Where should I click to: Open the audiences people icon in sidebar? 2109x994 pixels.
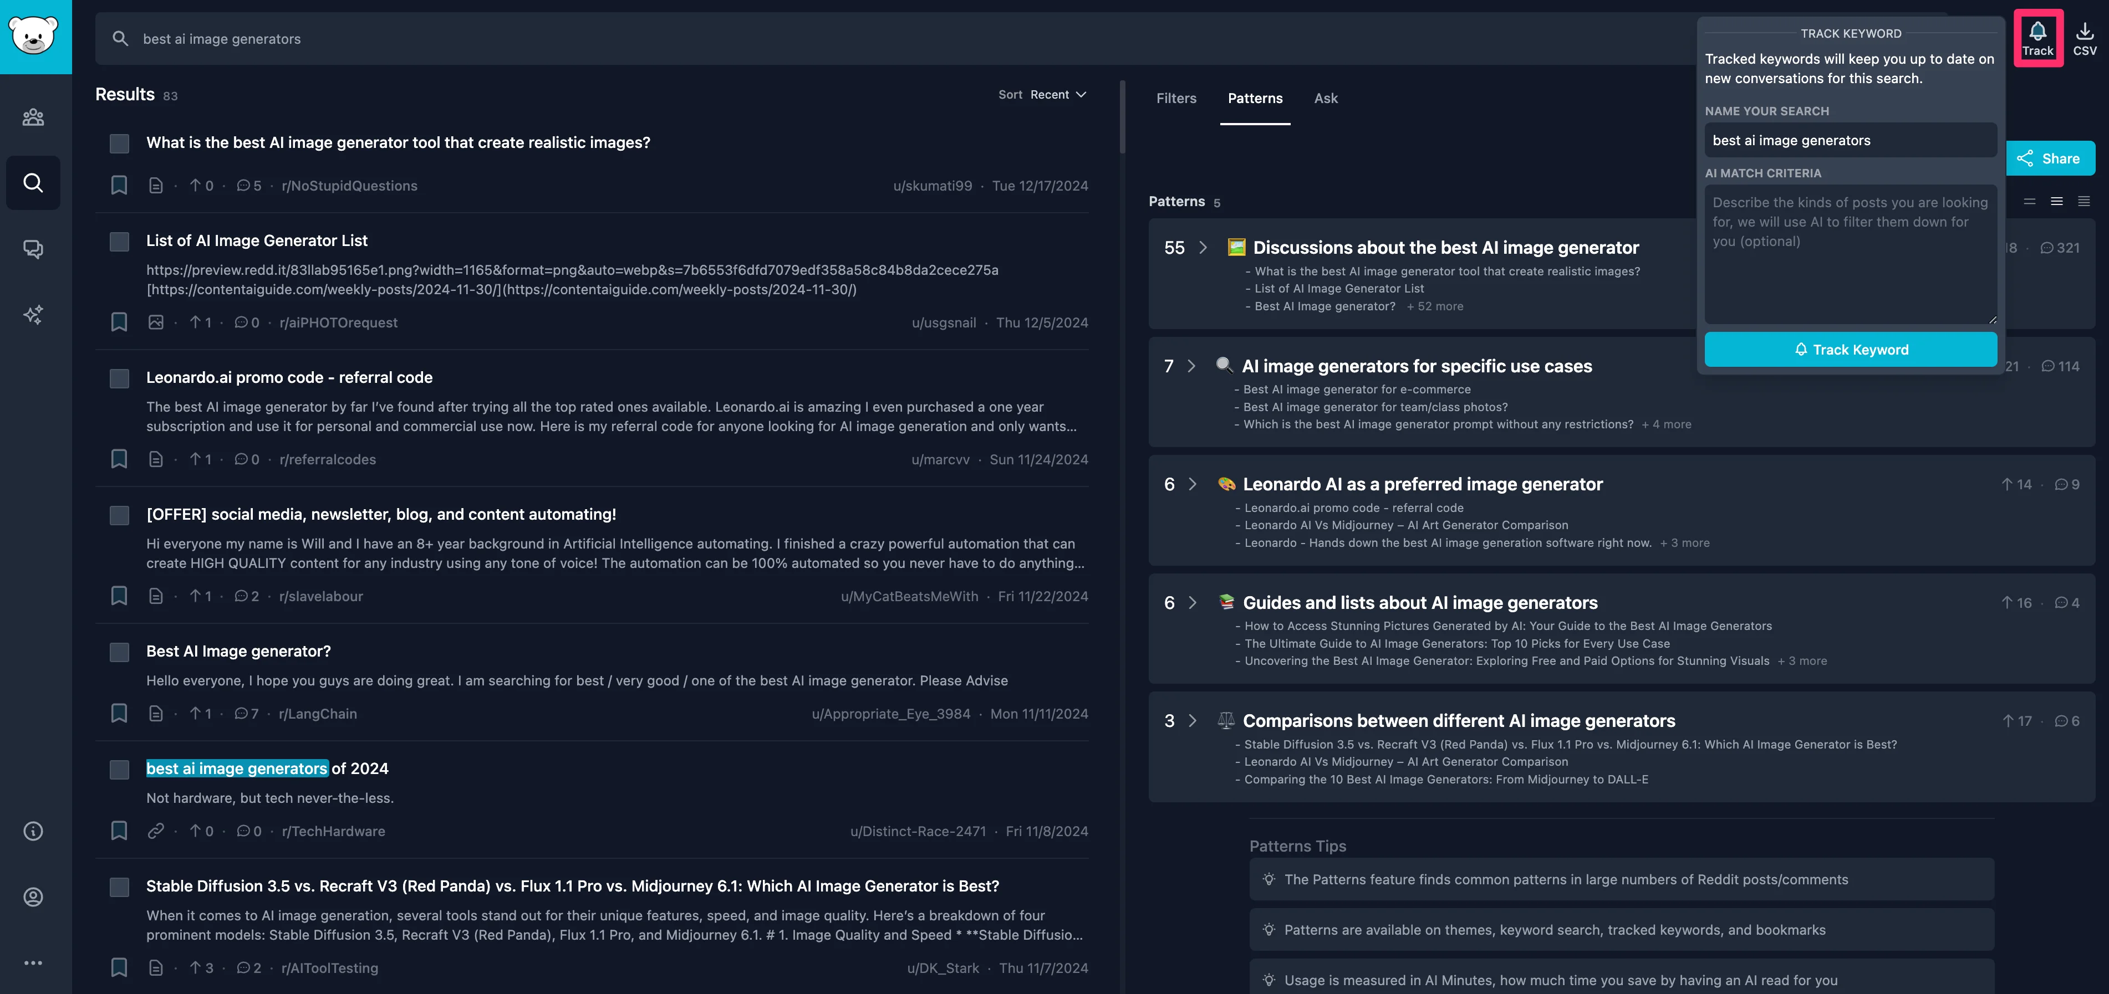(34, 117)
